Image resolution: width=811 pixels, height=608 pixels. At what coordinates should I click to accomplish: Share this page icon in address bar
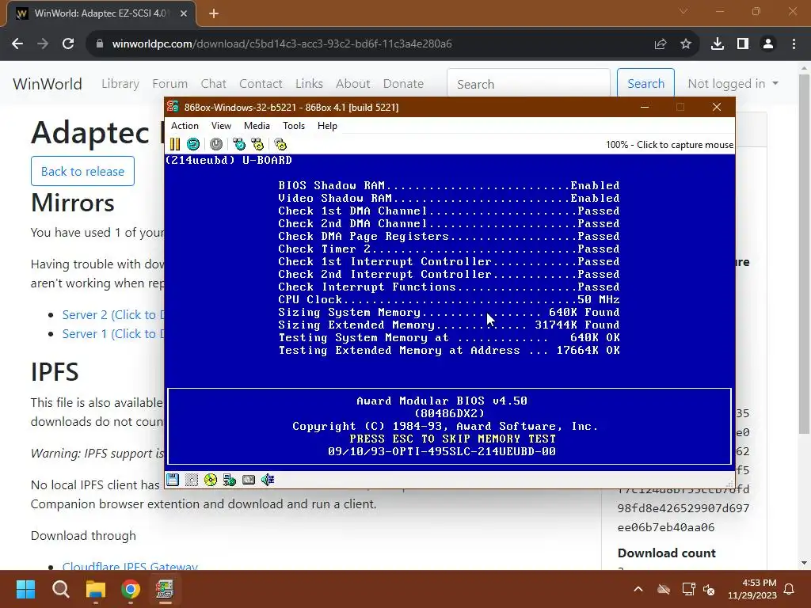pos(661,44)
